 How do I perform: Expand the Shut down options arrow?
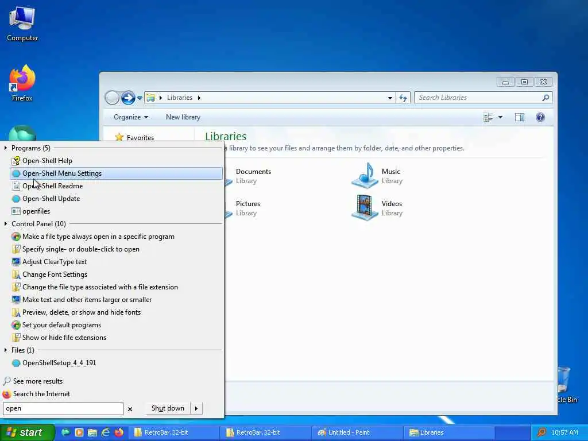[x=196, y=408]
